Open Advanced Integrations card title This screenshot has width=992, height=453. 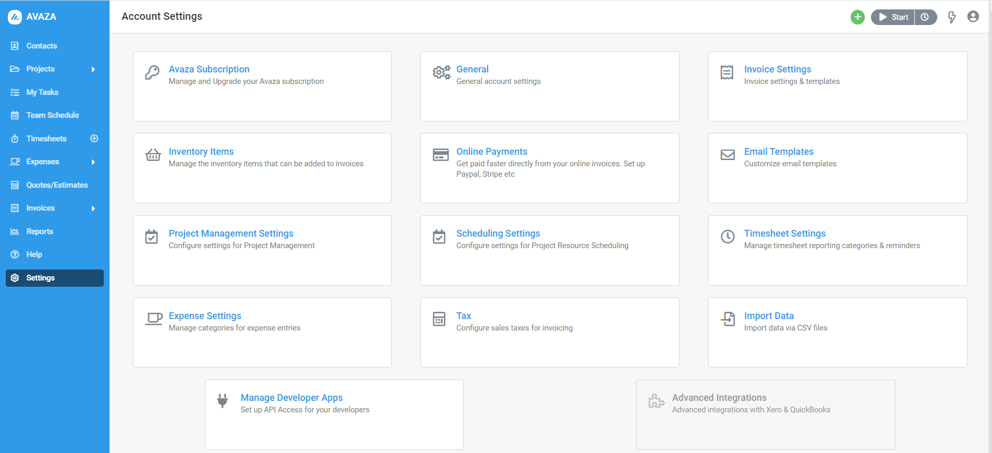tap(719, 398)
